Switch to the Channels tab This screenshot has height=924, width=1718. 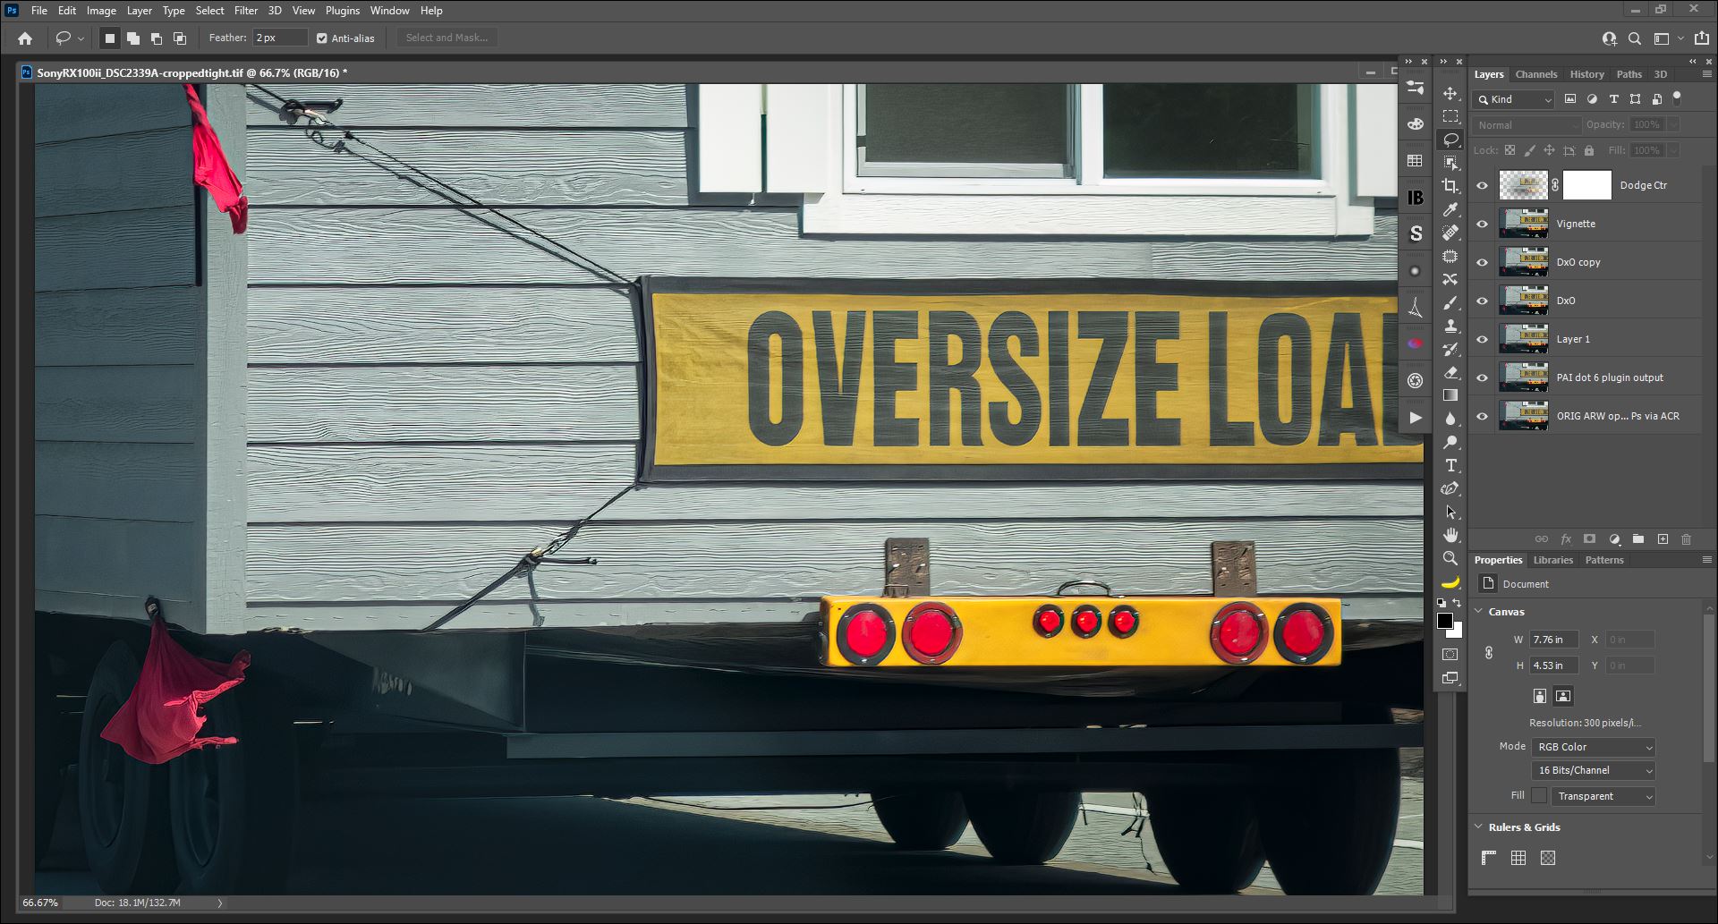coord(1535,74)
